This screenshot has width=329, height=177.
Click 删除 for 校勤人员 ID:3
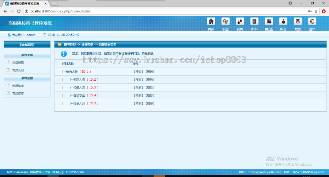[150, 88]
